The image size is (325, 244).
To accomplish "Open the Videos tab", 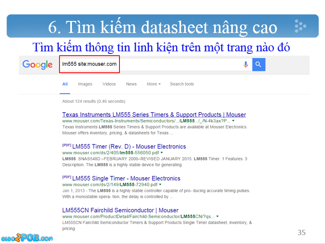I will 109,84.
